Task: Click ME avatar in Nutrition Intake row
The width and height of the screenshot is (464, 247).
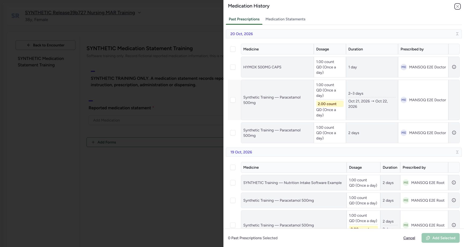Action: [406, 183]
